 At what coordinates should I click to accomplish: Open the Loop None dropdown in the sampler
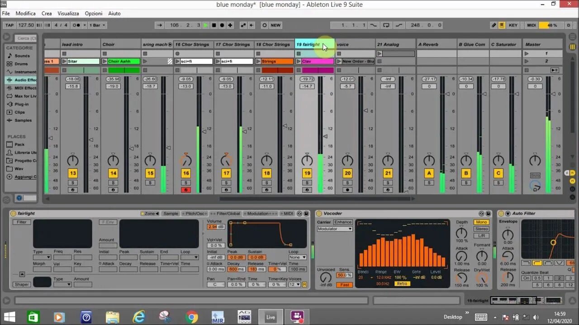click(x=297, y=257)
